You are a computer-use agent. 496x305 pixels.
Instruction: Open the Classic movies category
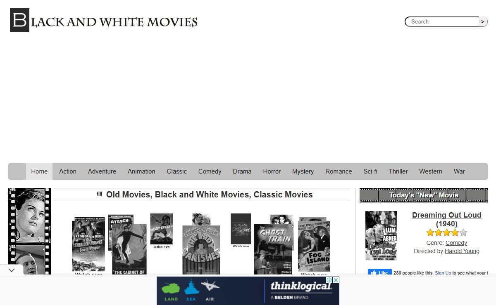pos(177,171)
